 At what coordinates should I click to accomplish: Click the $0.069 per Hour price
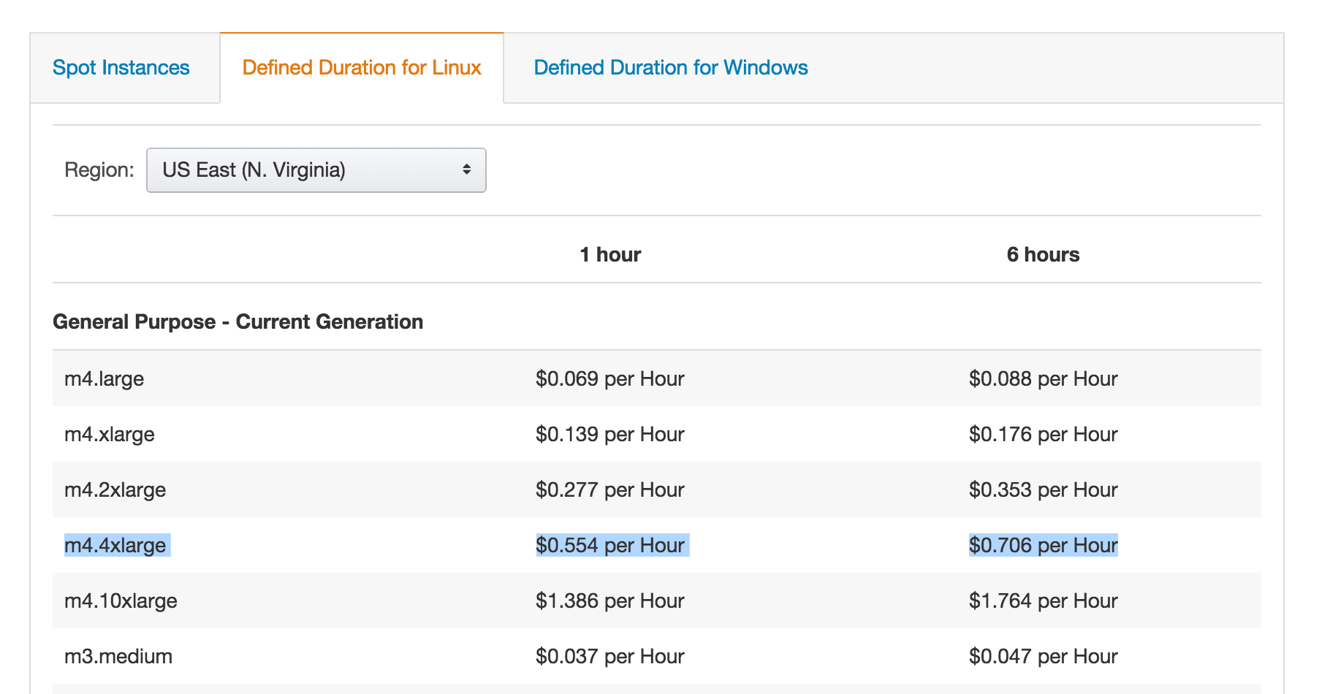click(610, 378)
